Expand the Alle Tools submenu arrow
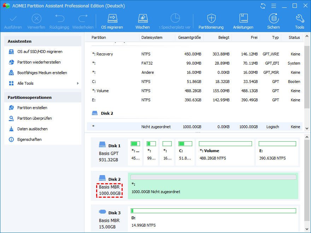311x233 pixels. [x=78, y=83]
